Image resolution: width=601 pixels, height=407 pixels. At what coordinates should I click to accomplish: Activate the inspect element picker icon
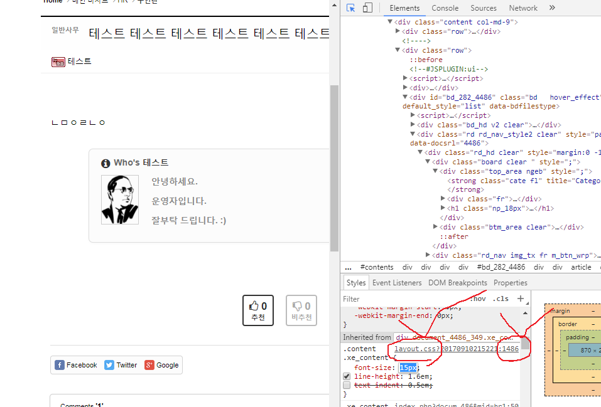click(x=351, y=8)
